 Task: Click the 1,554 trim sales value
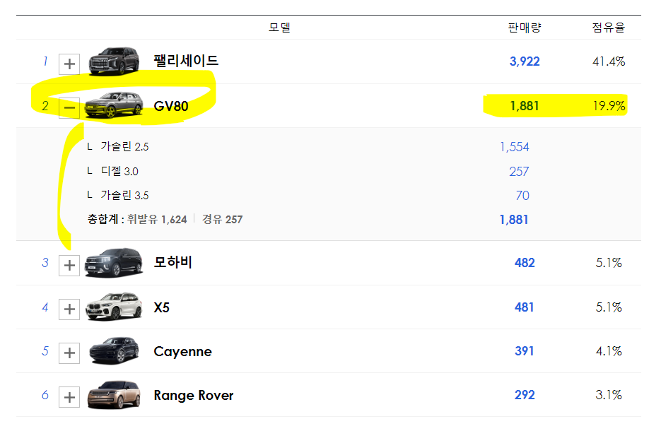515,147
